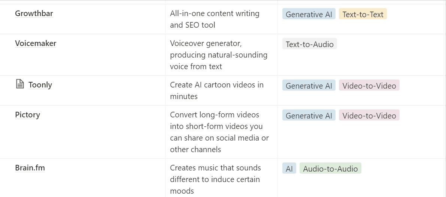Image resolution: width=446 pixels, height=197 pixels.
Task: Select Toonly's Video-to-Video tag
Action: click(x=369, y=85)
